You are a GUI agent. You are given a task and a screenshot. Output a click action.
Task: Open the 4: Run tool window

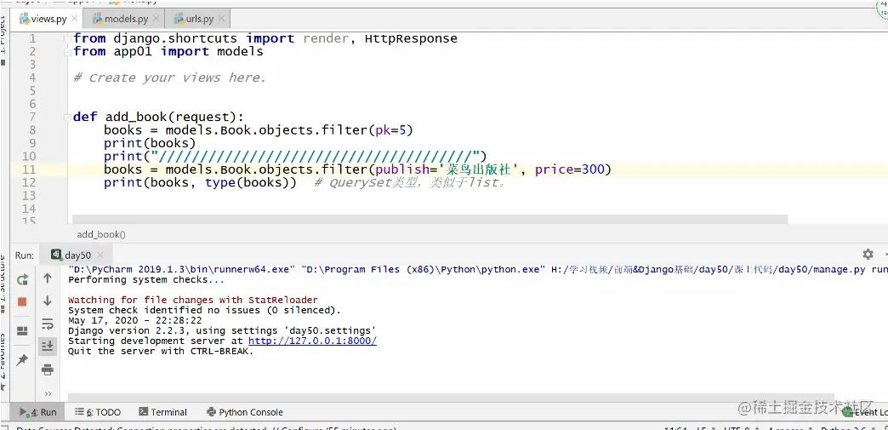coord(38,412)
